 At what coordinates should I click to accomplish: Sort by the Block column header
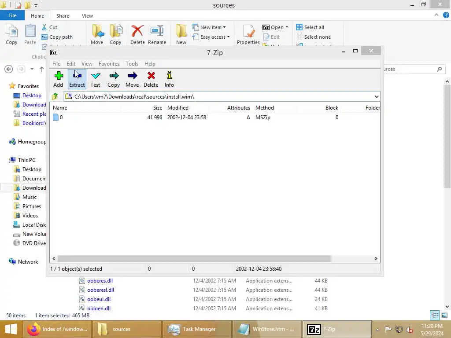pos(332,108)
